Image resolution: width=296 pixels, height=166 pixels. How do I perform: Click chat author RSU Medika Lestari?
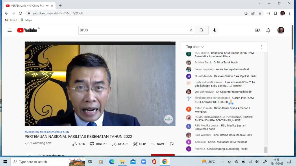tap(207, 126)
